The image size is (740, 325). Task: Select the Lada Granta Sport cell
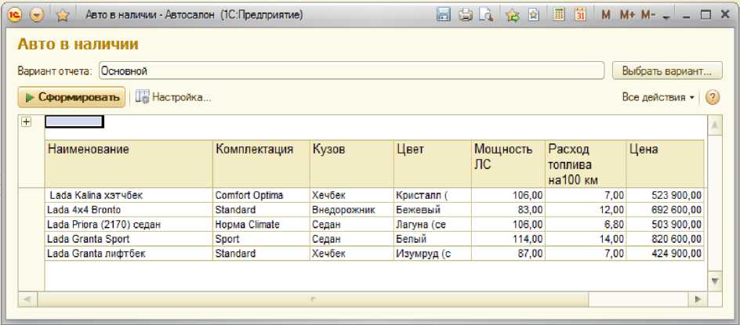pos(129,239)
